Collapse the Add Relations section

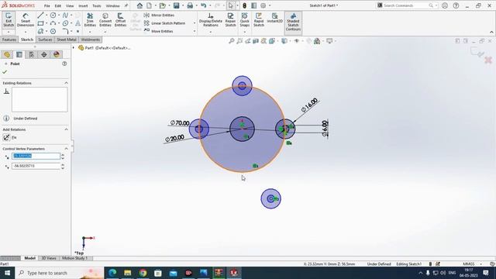(x=66, y=129)
